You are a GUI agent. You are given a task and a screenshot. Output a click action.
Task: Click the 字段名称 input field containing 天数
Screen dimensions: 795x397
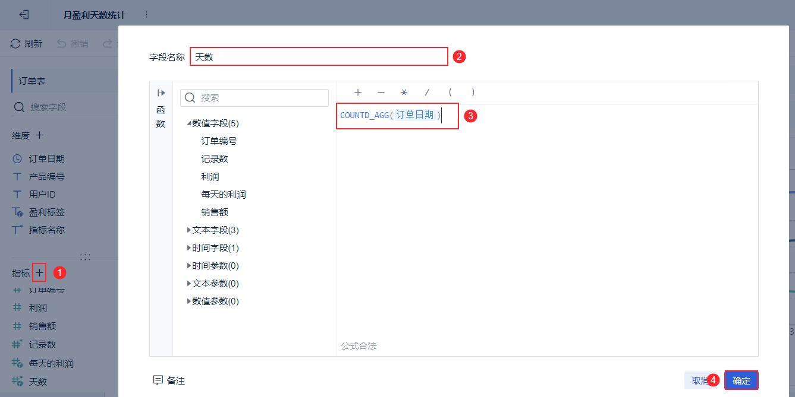(x=319, y=57)
